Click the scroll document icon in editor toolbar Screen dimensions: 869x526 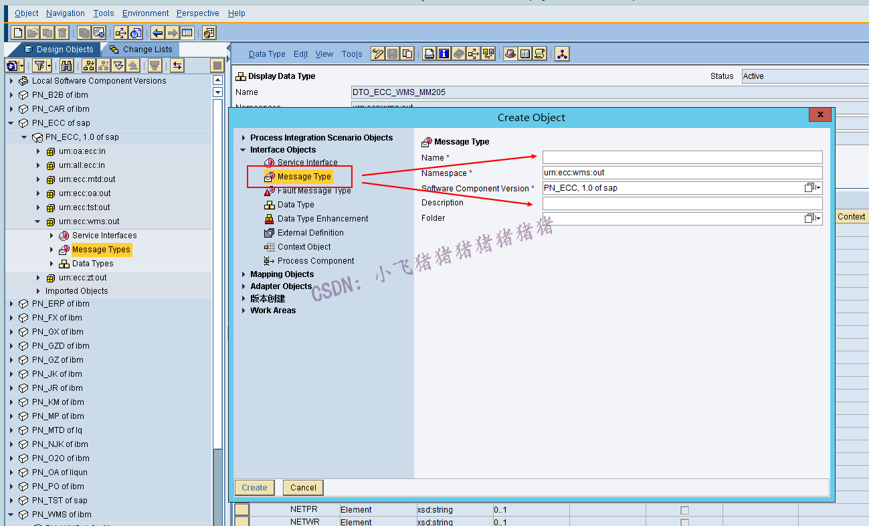[x=540, y=54]
